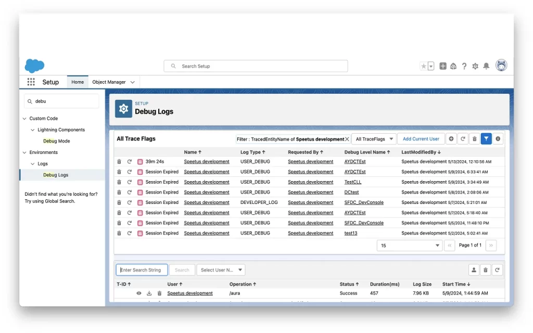Delete the TestCLL trace flag row

point(119,182)
